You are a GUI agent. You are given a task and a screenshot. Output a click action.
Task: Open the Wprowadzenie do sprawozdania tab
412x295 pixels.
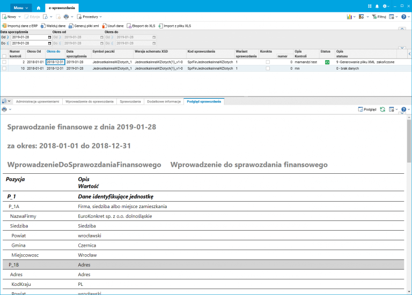(x=90, y=102)
